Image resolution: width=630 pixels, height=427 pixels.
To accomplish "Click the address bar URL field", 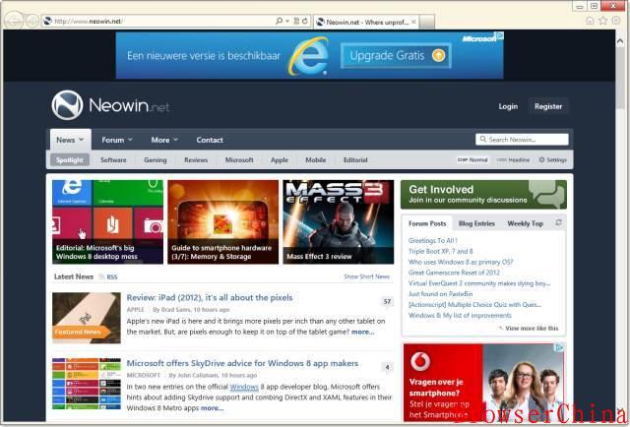I will [x=158, y=21].
